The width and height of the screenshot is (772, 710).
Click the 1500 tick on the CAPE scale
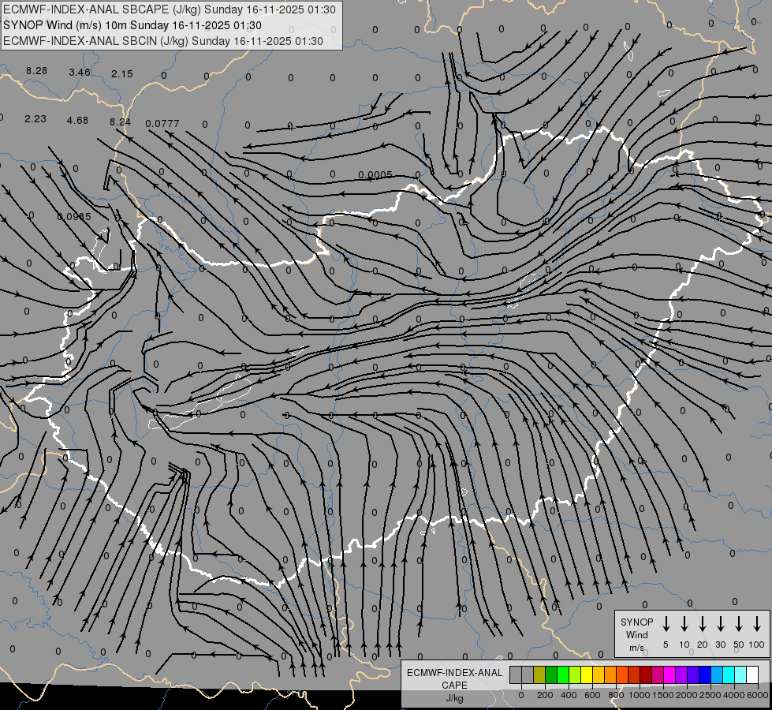(663, 695)
